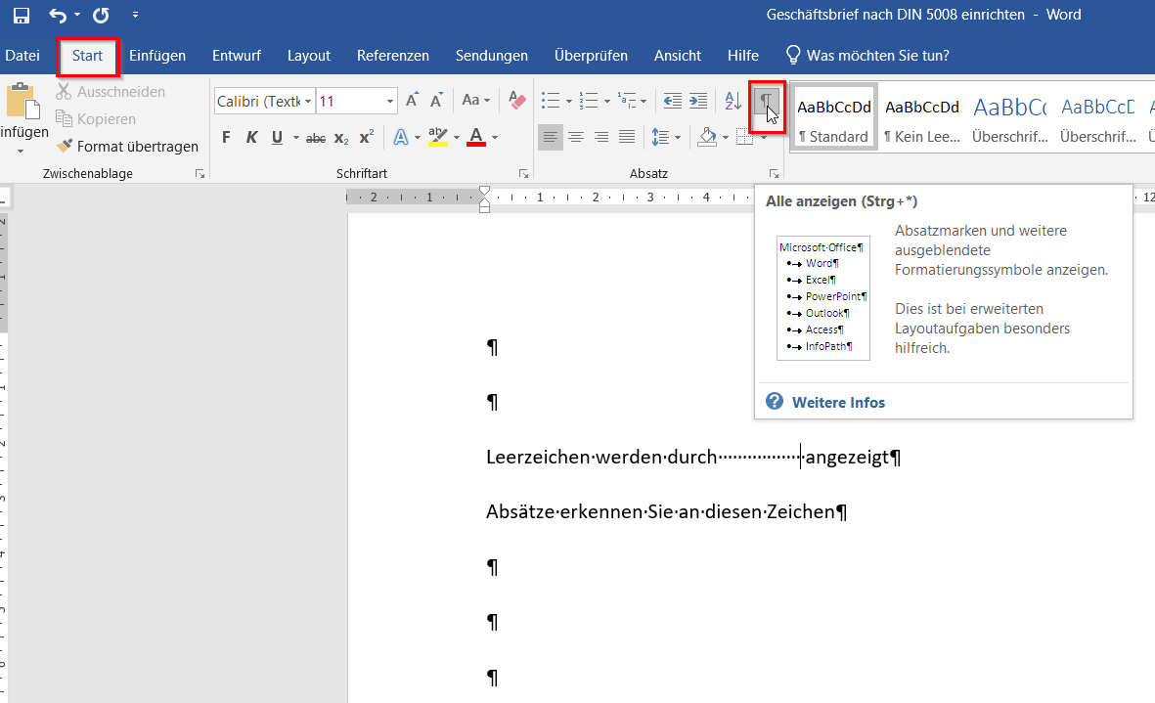Click the sort A-Z icon

733,101
